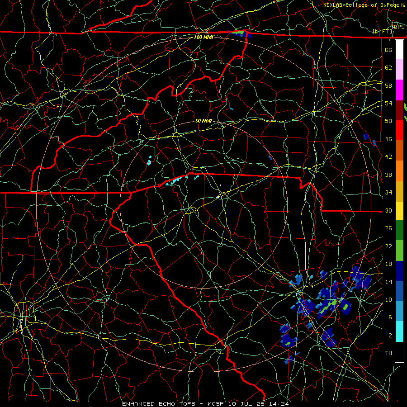Click the 38 value on the tops scale
The width and height of the screenshot is (407, 407).
click(388, 175)
